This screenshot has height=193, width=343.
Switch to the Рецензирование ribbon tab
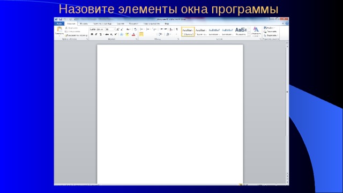[x=152, y=24]
